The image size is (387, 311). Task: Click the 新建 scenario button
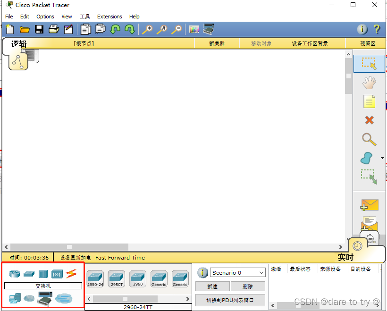pyautogui.click(x=212, y=286)
